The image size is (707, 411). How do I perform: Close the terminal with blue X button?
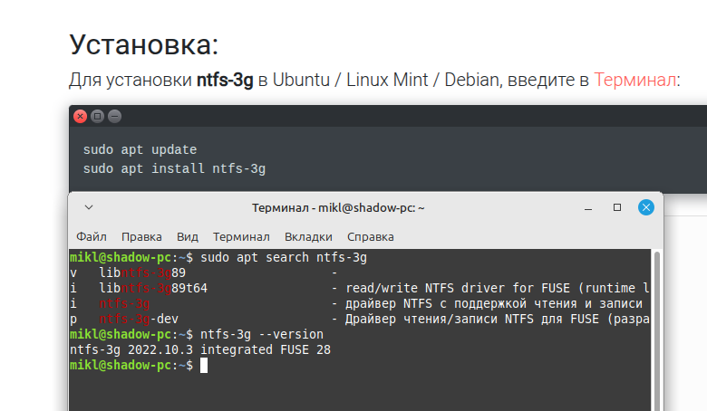pos(646,207)
